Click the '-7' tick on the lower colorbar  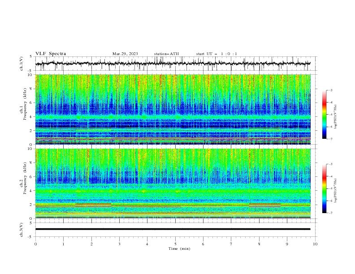click(x=330, y=213)
